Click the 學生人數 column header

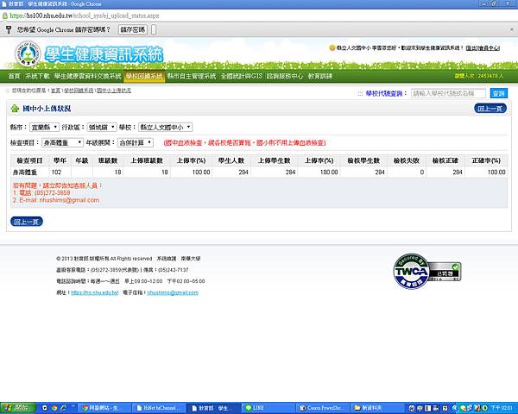(x=231, y=160)
